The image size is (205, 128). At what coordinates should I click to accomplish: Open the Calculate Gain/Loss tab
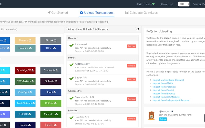click(141, 13)
